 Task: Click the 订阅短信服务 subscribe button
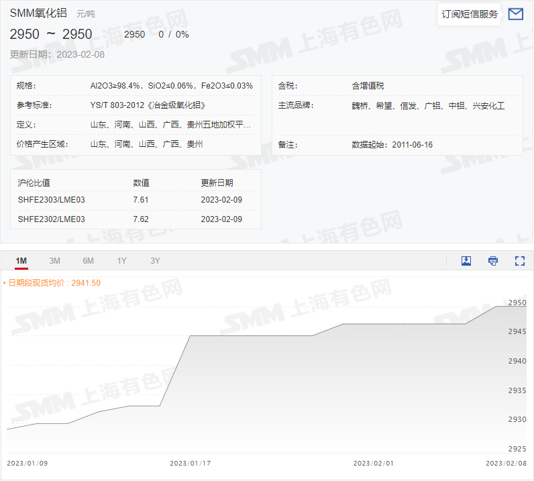point(470,14)
